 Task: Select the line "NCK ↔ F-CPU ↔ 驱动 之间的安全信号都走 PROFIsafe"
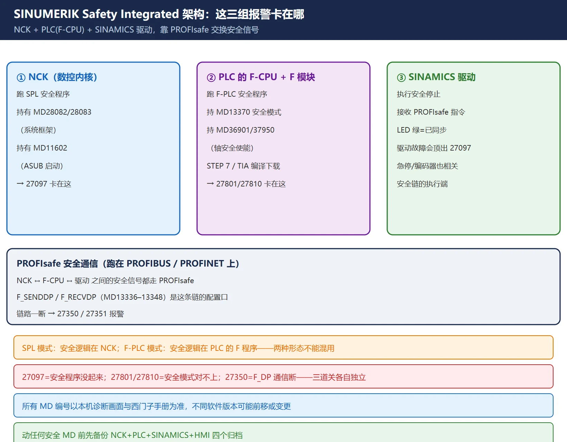(105, 281)
